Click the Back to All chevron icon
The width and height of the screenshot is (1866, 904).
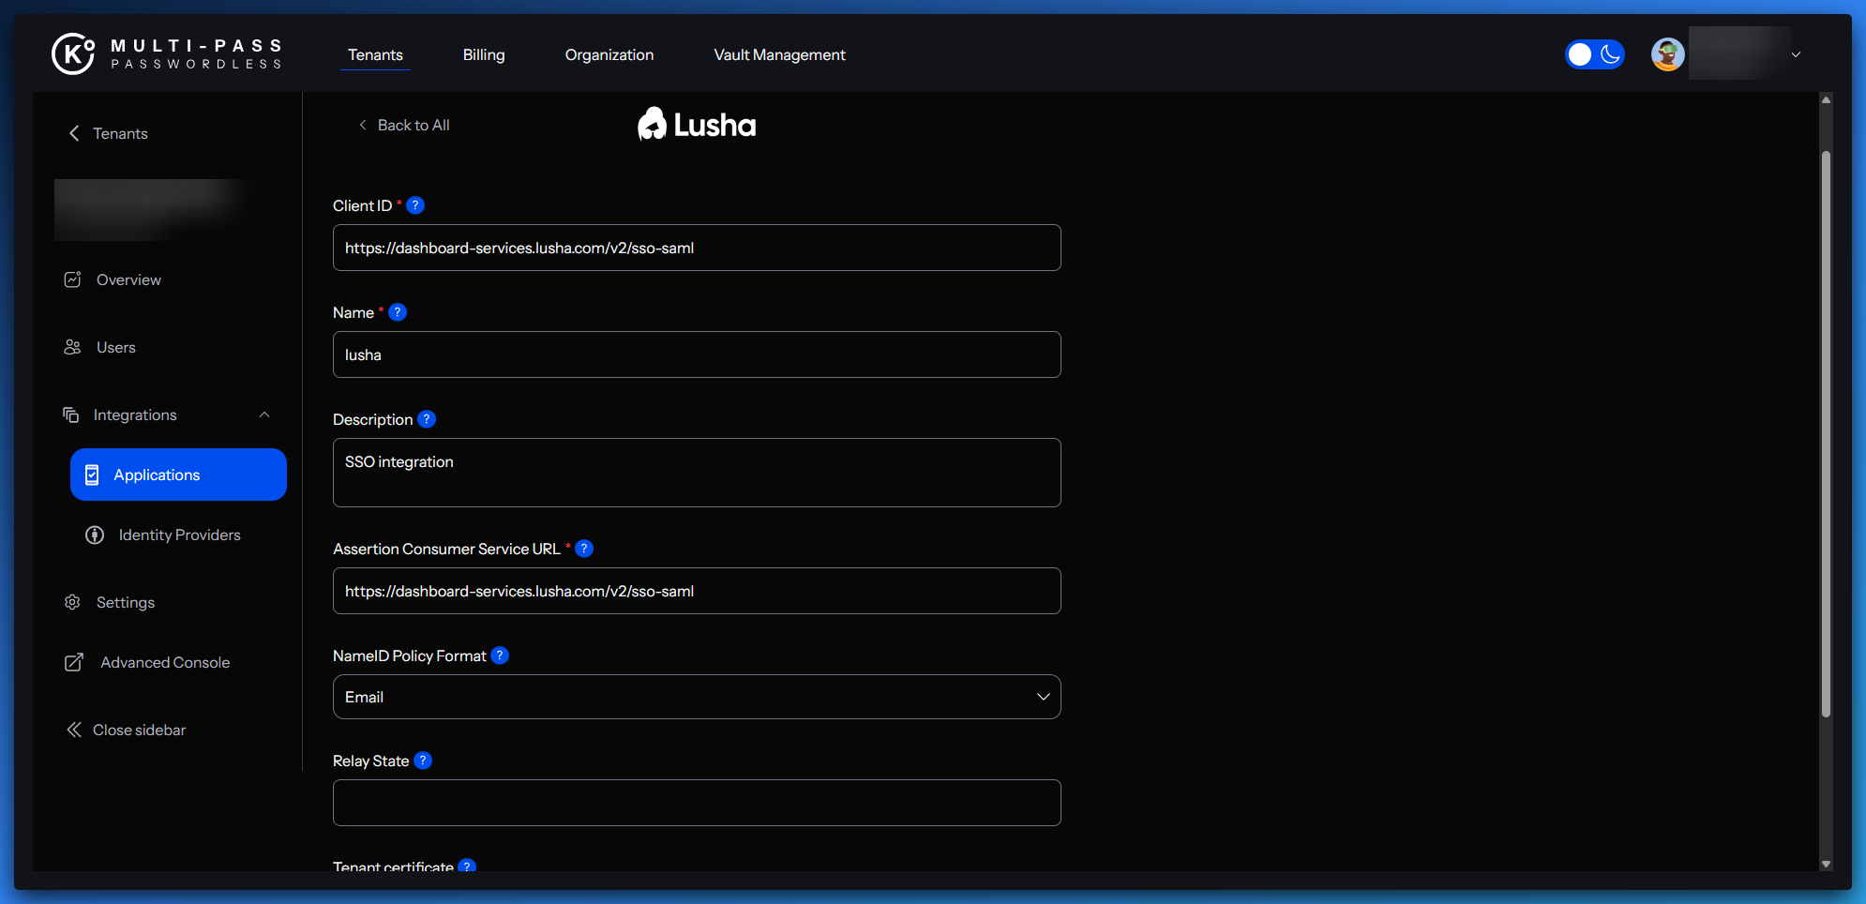(x=363, y=125)
